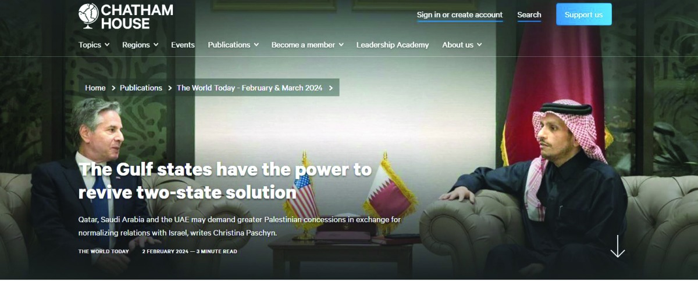Click the Support us button
Screen dimensions: 698x282
coord(584,15)
